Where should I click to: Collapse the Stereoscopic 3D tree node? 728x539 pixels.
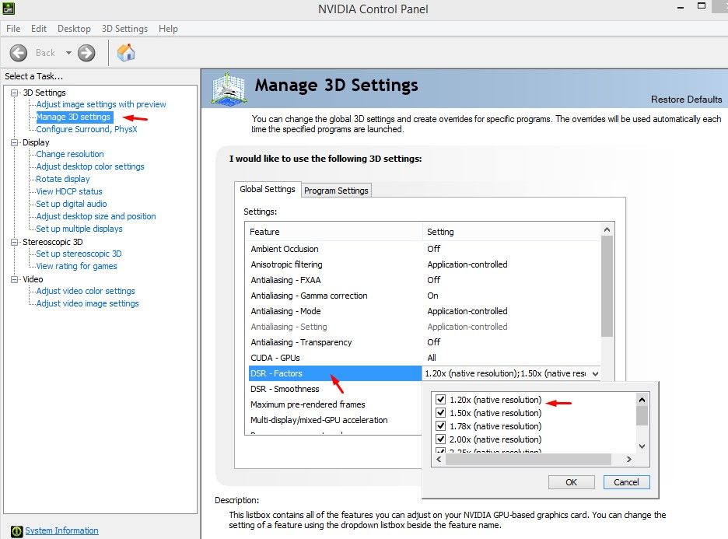click(x=15, y=242)
